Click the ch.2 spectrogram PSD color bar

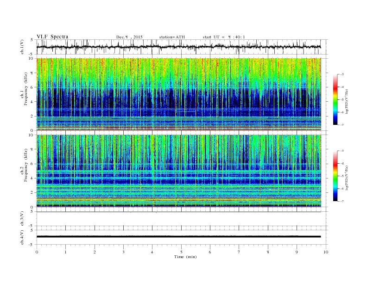(335, 176)
